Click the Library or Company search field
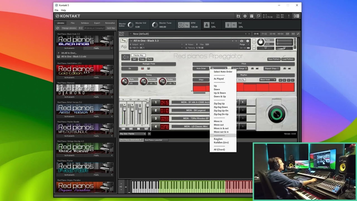This screenshot has width=357, height=201. point(94,28)
